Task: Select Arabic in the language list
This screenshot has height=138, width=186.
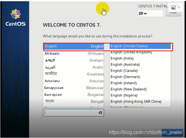Action: tap(74, 67)
